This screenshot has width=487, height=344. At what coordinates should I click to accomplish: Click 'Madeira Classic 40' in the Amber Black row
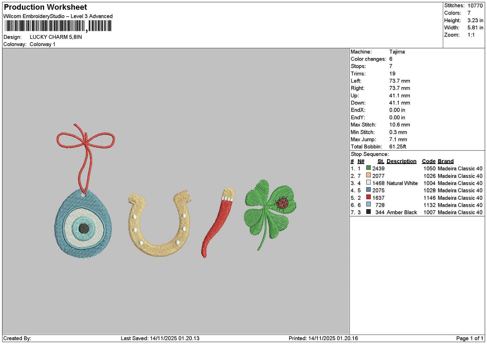tap(460, 212)
